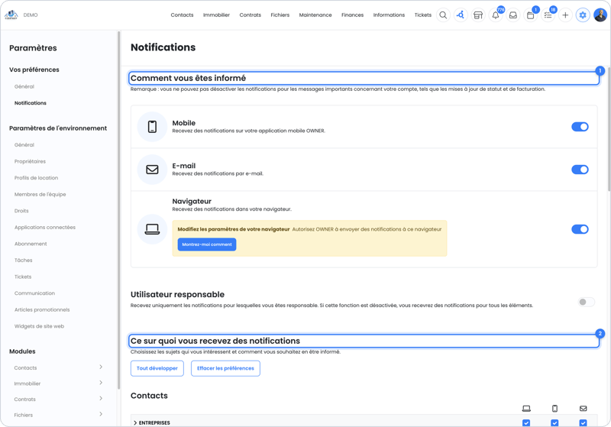Open Informations in top menu

(389, 15)
